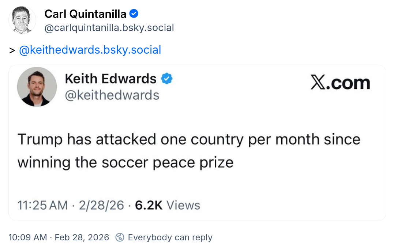The height and width of the screenshot is (244, 394).
Task: Click the @keithedwards handle in the screenshot
Action: (112, 95)
